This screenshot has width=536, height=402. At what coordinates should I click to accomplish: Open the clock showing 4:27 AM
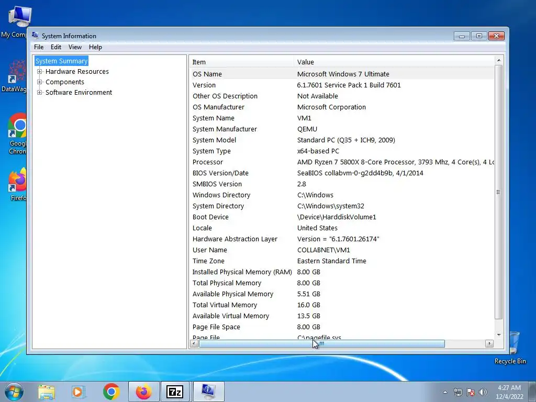(509, 392)
